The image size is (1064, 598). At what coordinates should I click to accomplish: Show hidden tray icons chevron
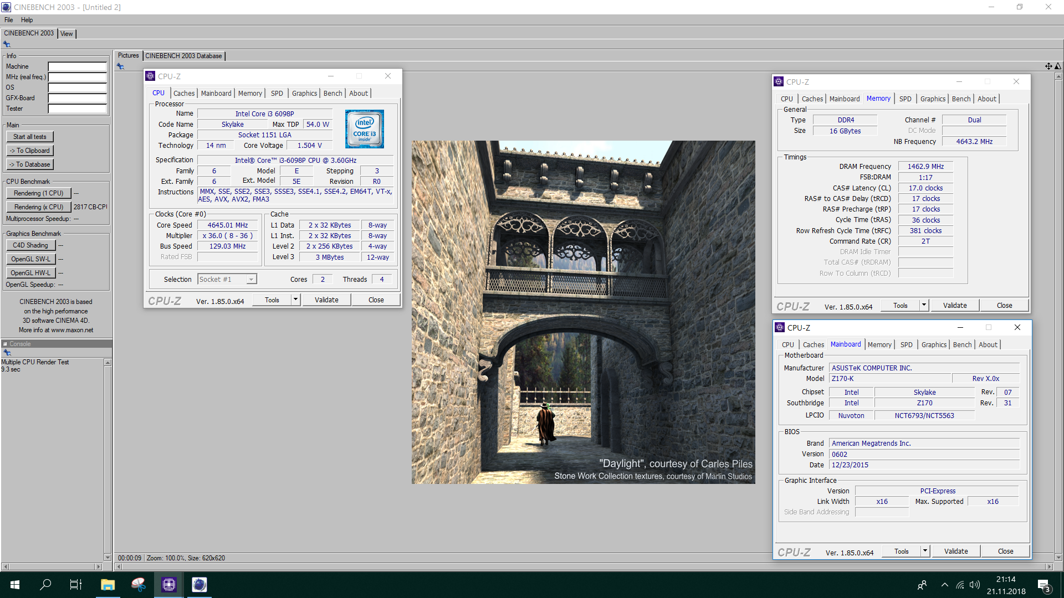click(944, 585)
